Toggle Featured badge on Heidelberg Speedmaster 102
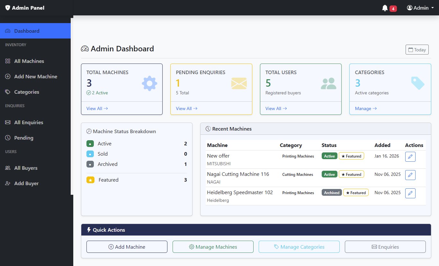Viewport: 439px width, 266px height. tap(356, 192)
